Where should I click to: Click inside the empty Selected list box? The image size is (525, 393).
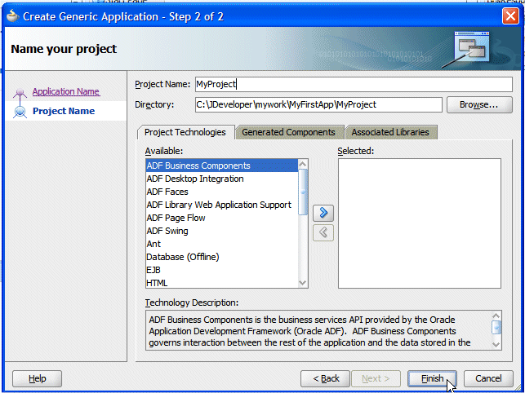point(420,223)
